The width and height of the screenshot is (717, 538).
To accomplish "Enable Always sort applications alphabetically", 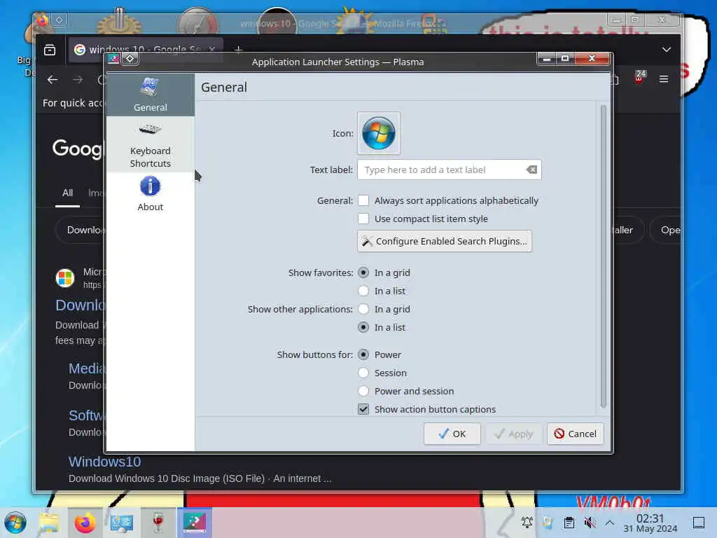I will (x=363, y=200).
